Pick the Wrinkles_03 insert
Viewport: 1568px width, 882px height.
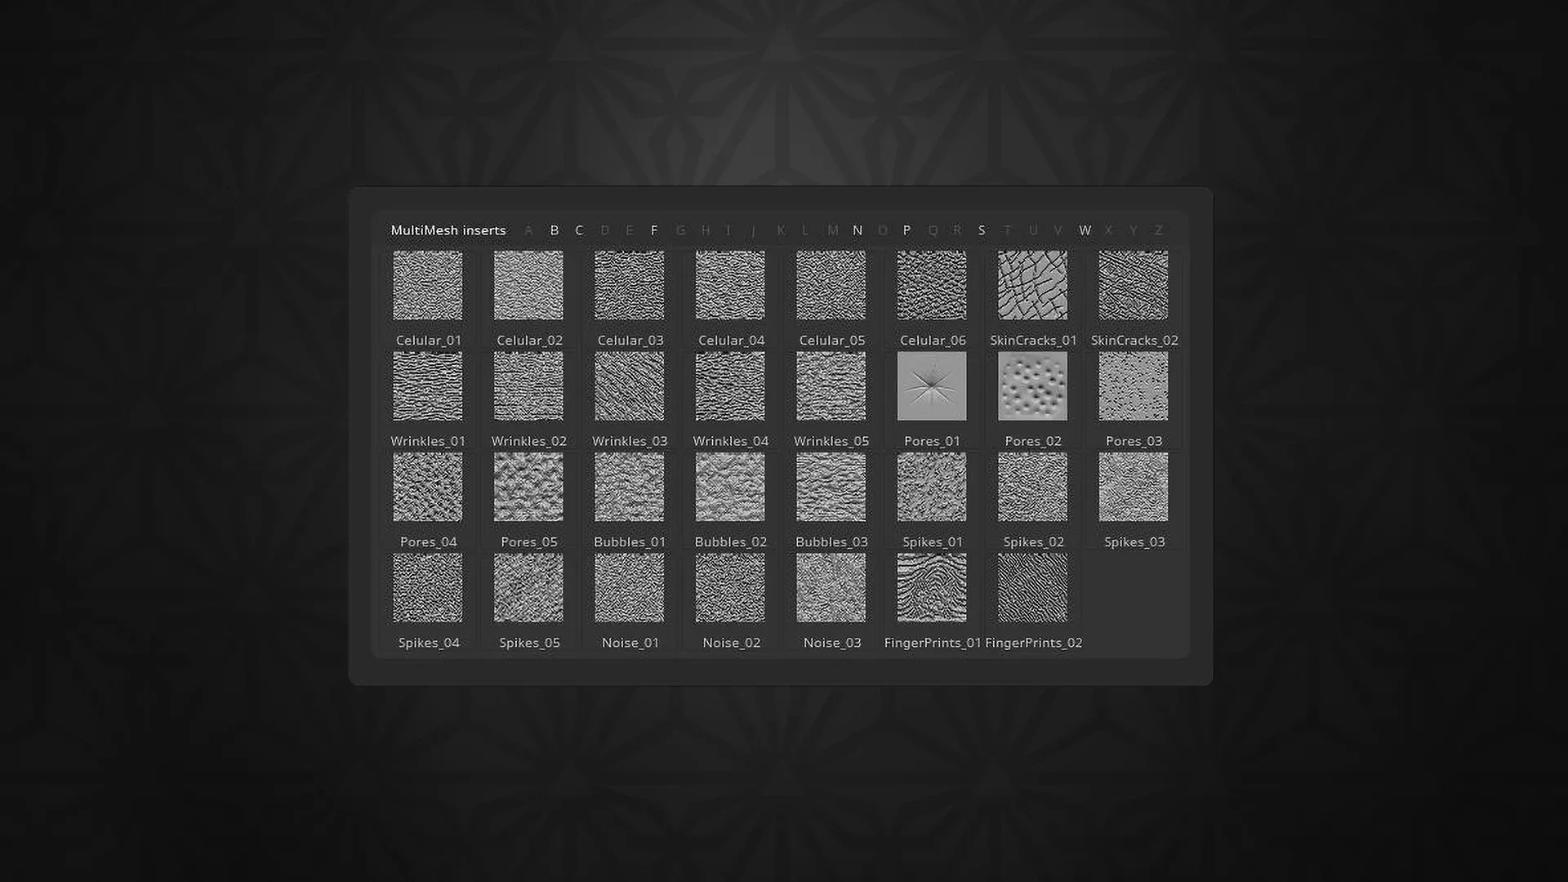pyautogui.click(x=630, y=387)
